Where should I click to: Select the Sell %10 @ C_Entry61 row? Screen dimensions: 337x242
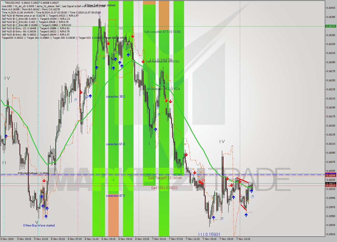pos(35,22)
